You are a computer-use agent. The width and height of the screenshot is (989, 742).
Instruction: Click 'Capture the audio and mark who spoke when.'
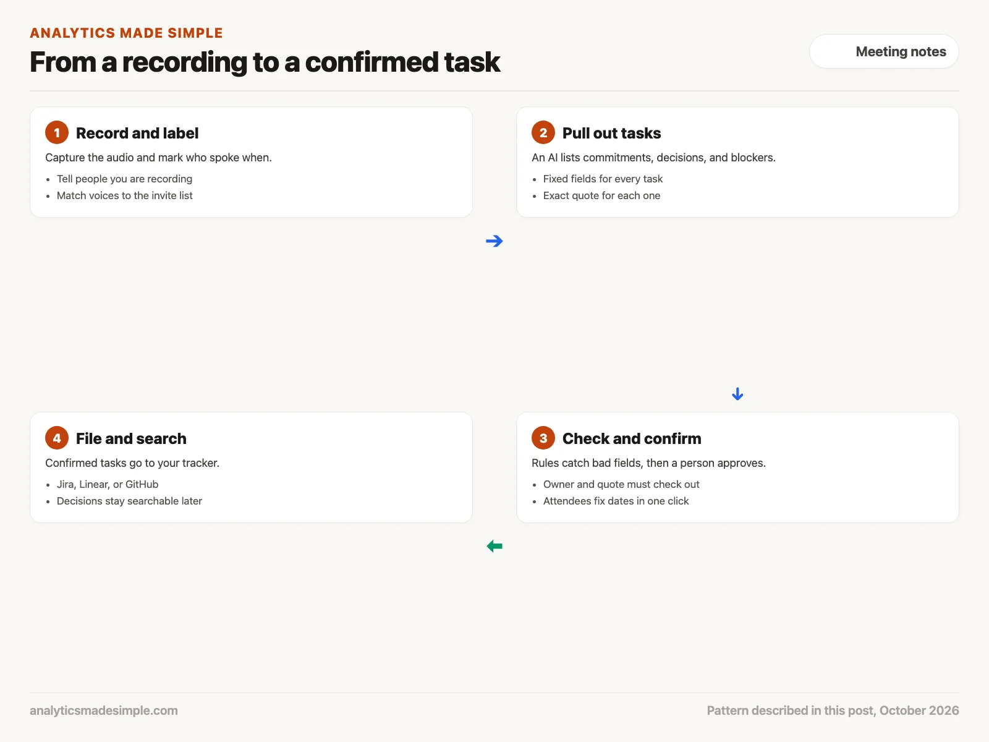pos(158,158)
